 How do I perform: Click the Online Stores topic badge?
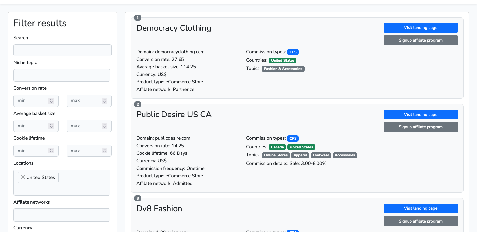(276, 155)
